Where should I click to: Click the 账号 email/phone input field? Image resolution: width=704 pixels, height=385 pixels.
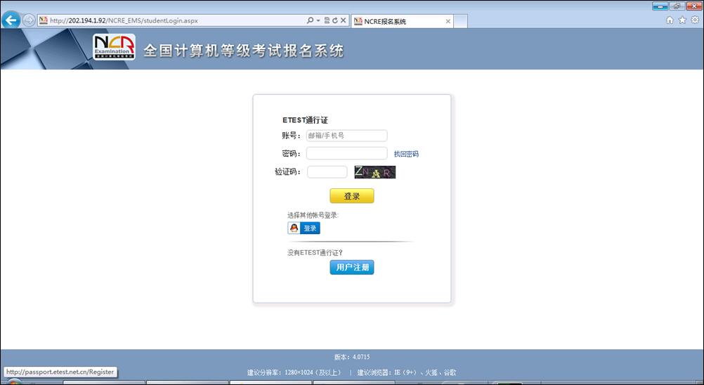click(346, 136)
